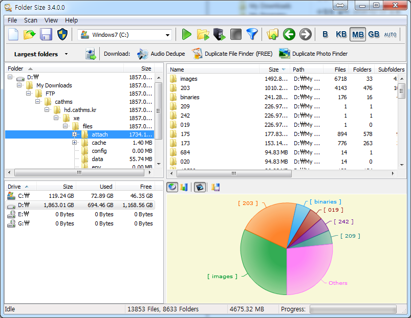Click the shield administrator icon in toolbar
Screen dimensions: 411x318
[x=62, y=35]
